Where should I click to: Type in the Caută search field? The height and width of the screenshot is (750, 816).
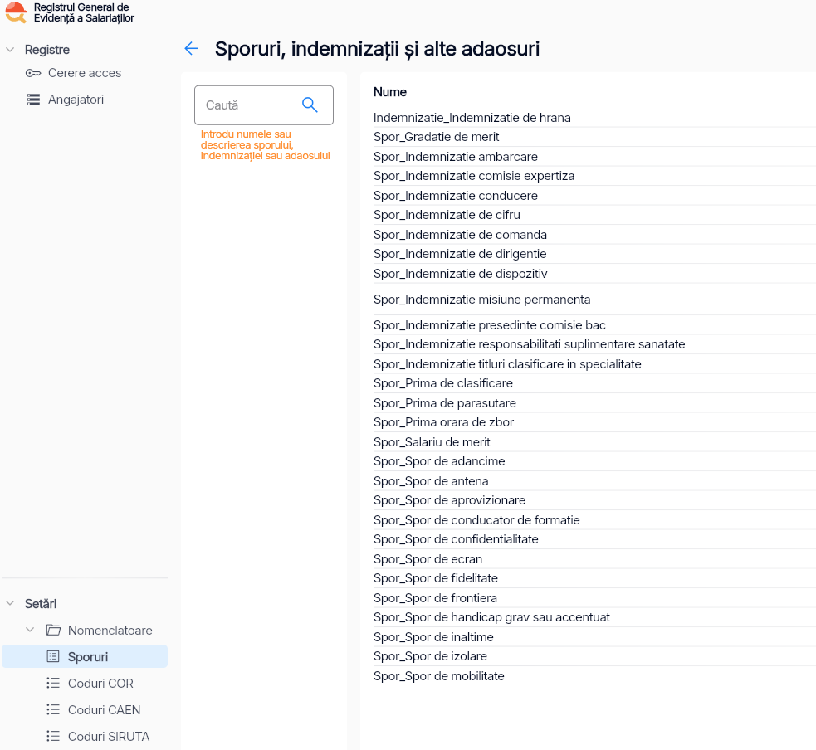pos(249,105)
